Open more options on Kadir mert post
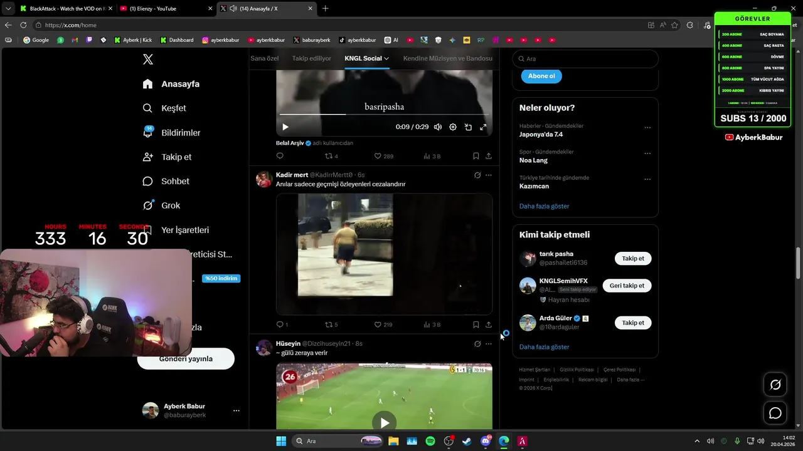The image size is (803, 451). pos(489,175)
